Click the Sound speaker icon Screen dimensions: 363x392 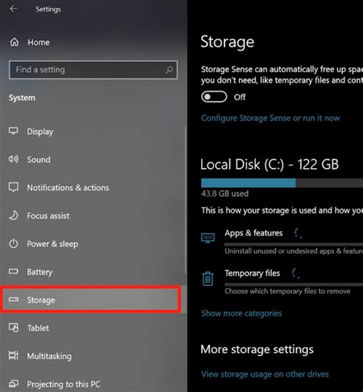(13, 159)
